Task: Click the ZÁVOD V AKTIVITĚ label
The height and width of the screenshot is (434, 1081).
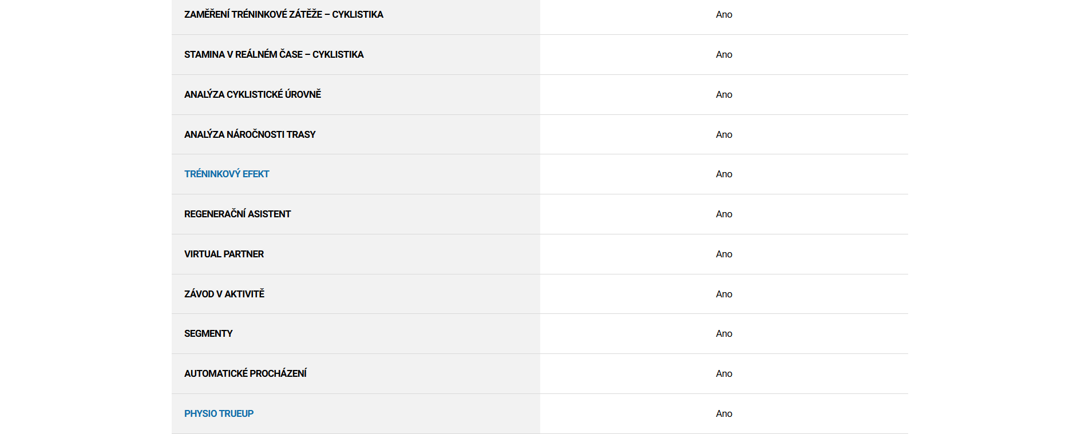Action: tap(224, 294)
